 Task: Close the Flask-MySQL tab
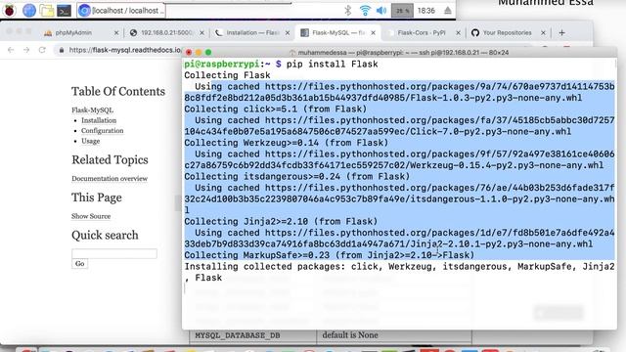click(373, 32)
